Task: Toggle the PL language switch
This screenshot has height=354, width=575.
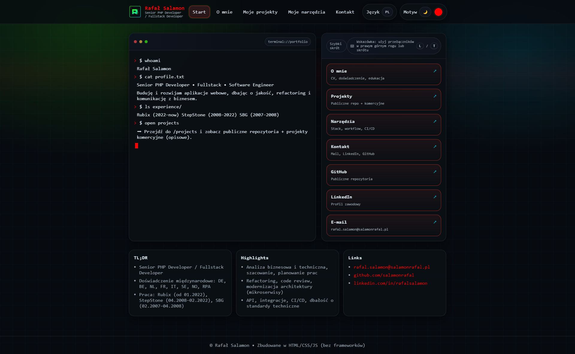Action: [x=388, y=12]
